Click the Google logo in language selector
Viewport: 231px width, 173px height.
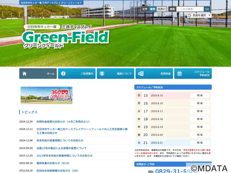[x=189, y=16]
